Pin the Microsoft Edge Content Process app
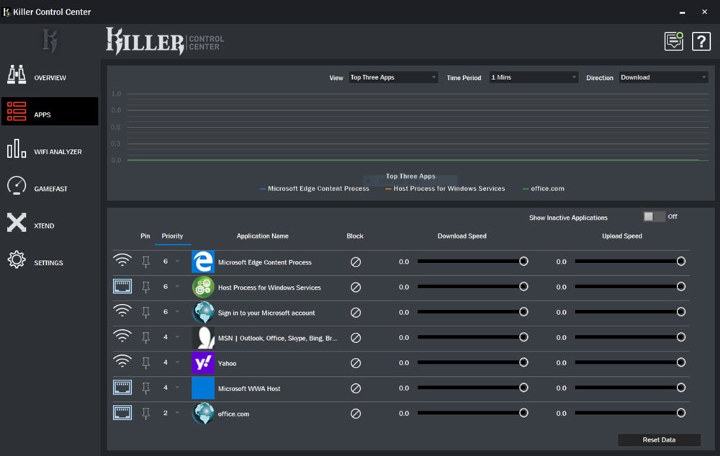This screenshot has width=720, height=456. [146, 262]
